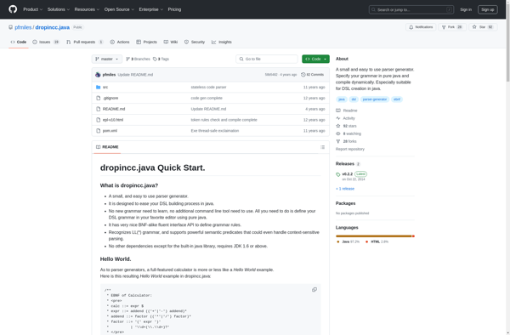Open the master branch dropdown
Viewport: 510px width, 335px height.
coord(107,59)
